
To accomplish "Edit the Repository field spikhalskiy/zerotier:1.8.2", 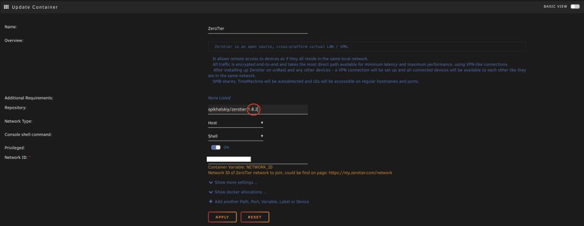I will click(x=258, y=109).
